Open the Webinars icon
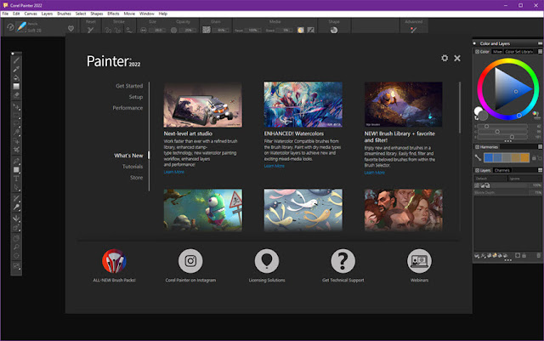 tap(419, 261)
